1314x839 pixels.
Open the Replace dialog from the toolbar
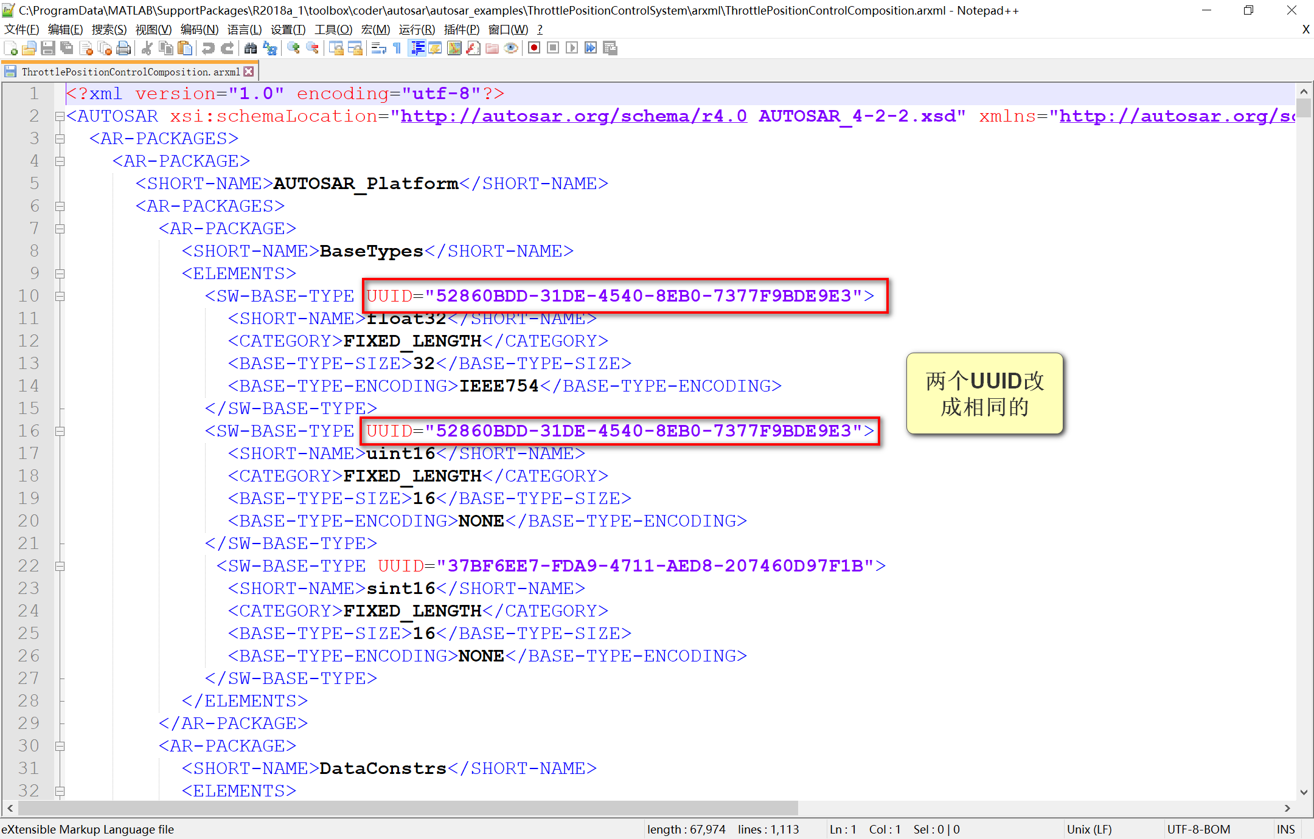click(x=269, y=48)
